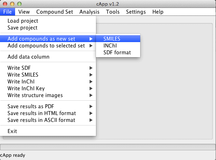Expand Save results in ASCII format

(x=48, y=120)
